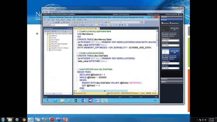This screenshot has width=217, height=122.
Task: Open MIA-SQL machine's DVD Drive dropdown
Action: (x=171, y=68)
